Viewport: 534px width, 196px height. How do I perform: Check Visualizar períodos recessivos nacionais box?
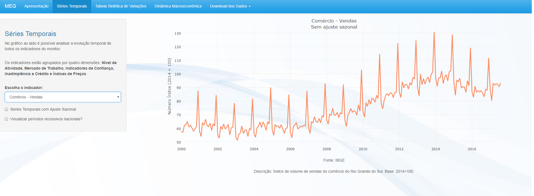6,119
